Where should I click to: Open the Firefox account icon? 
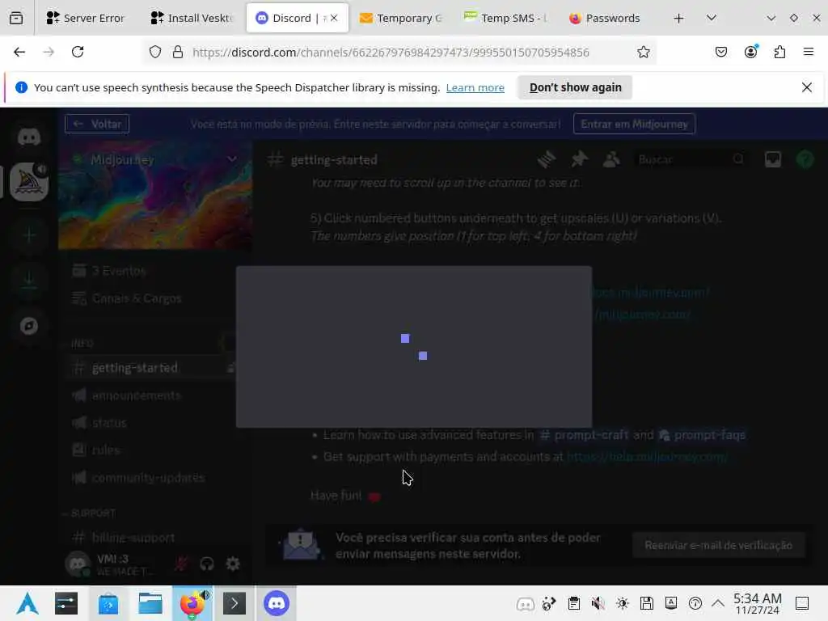750,52
